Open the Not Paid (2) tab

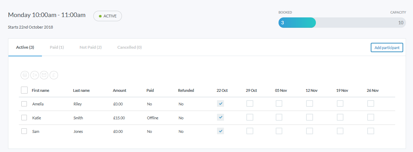click(x=90, y=47)
